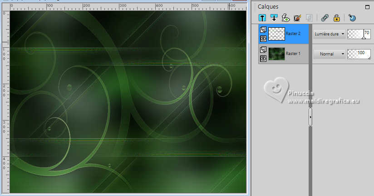Click the move layer up arrow icon

click(x=262, y=18)
